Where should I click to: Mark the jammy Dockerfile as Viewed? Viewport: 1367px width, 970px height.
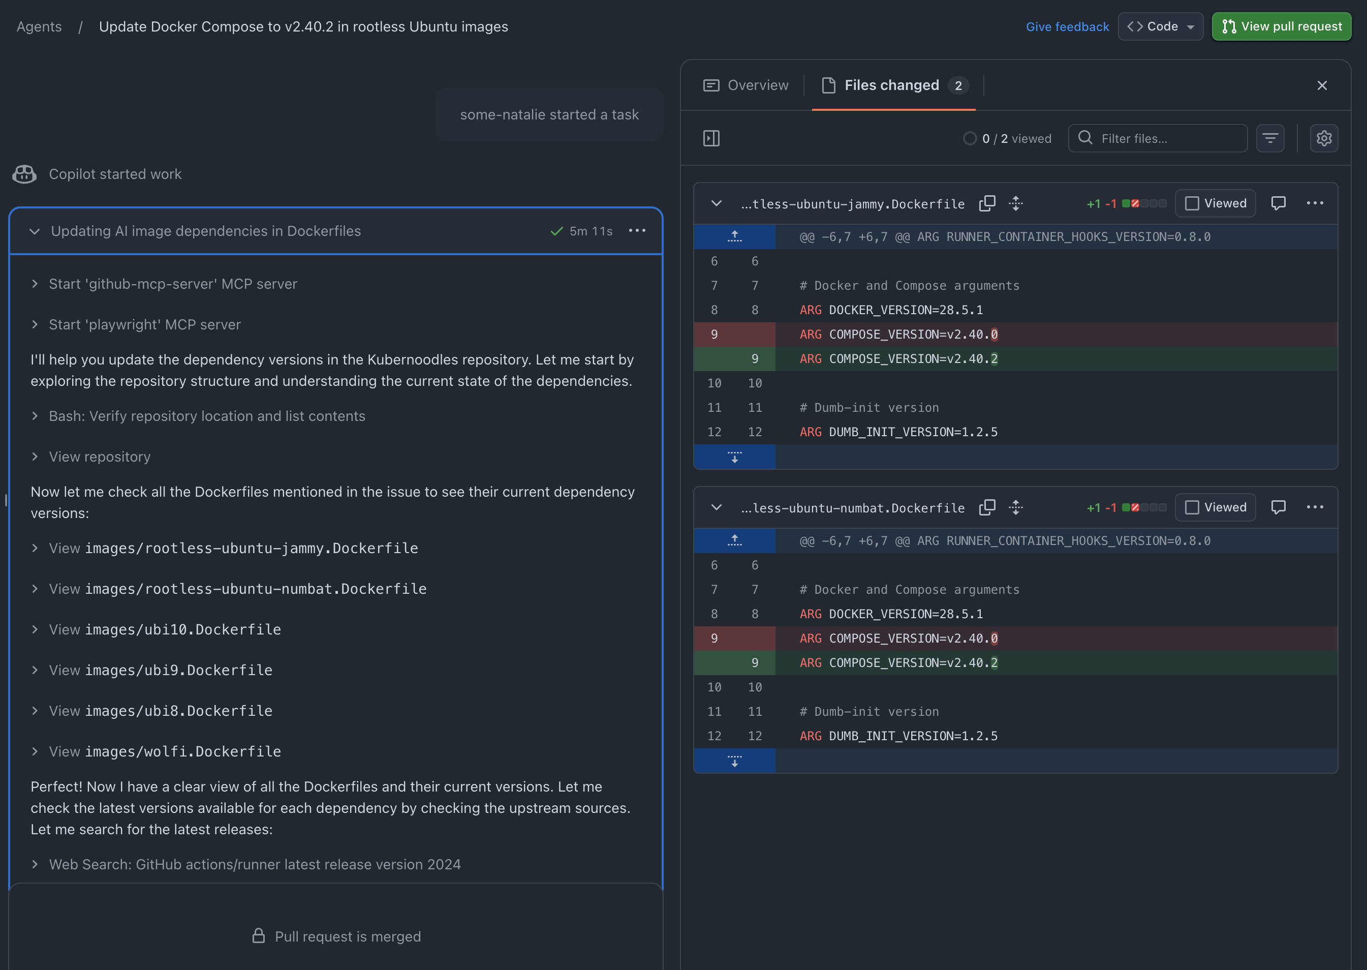coord(1215,203)
